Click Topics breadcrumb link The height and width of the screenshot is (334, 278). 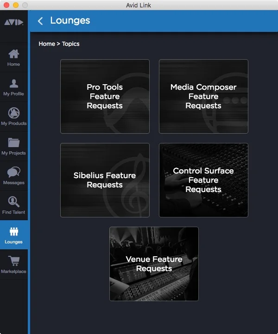tap(70, 44)
